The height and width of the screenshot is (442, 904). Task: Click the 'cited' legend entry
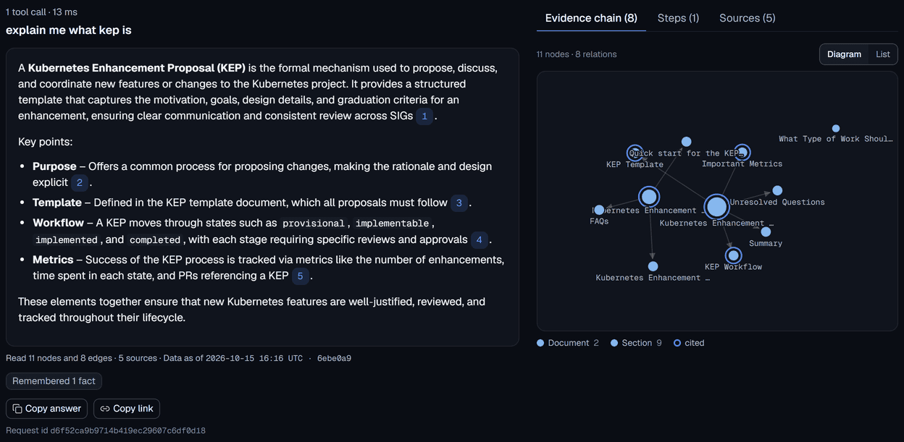[x=689, y=343]
